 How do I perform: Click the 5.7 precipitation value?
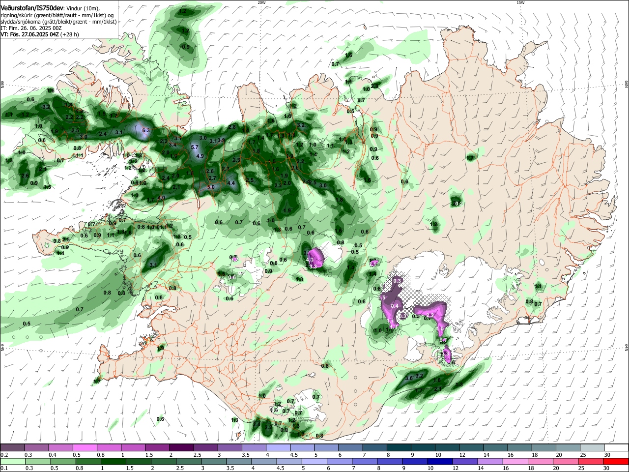[x=194, y=147]
